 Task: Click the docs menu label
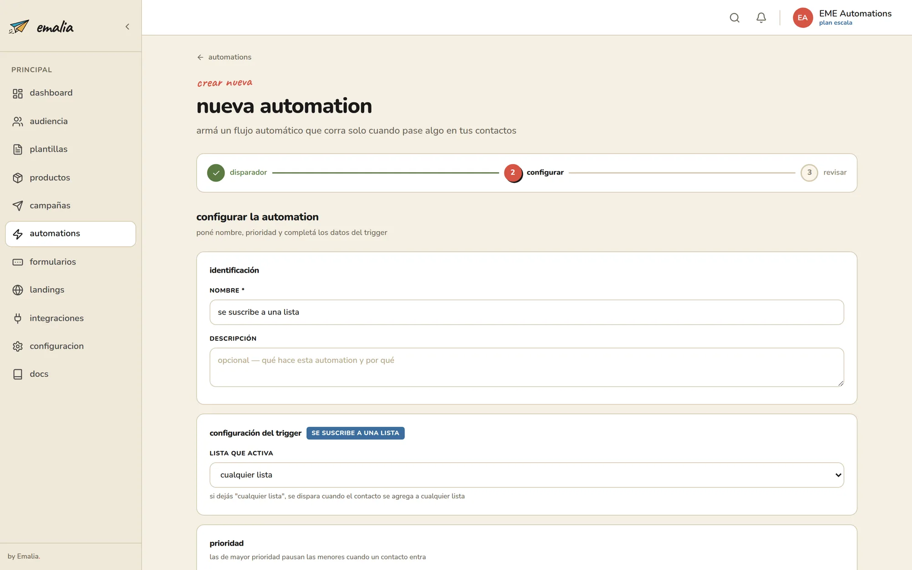pos(39,374)
